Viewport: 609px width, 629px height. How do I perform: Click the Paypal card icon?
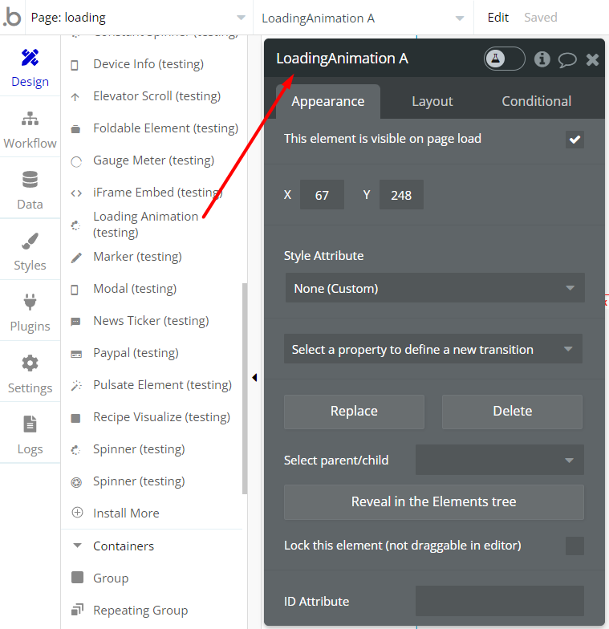[76, 355]
